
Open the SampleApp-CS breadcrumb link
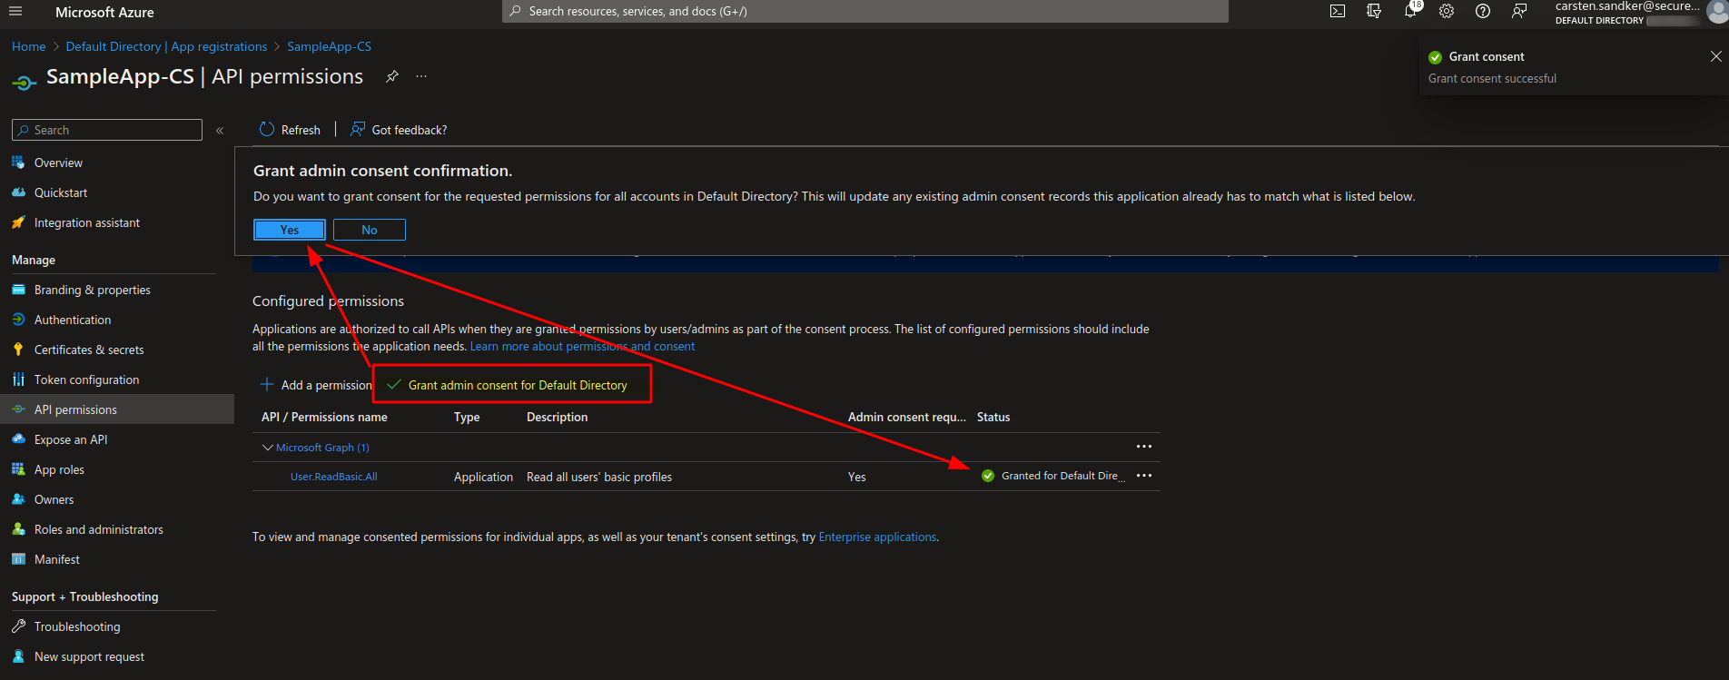click(329, 46)
